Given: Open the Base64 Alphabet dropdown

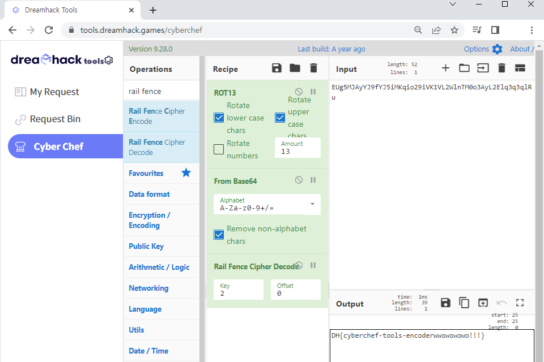Looking at the screenshot, I should pyautogui.click(x=267, y=204).
